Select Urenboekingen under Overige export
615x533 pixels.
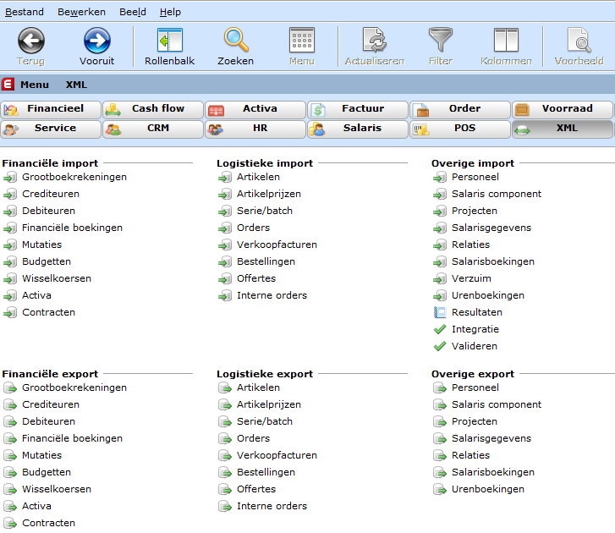tap(487, 489)
